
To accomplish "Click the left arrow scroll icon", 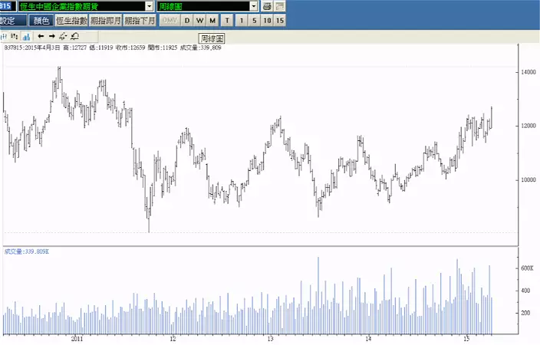I will tap(41, 35).
